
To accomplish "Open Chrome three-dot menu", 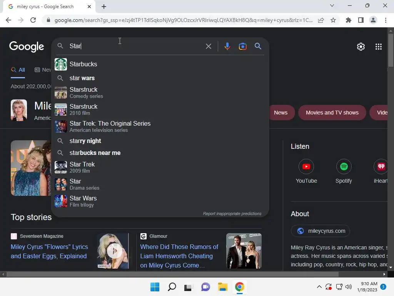I will pyautogui.click(x=386, y=20).
